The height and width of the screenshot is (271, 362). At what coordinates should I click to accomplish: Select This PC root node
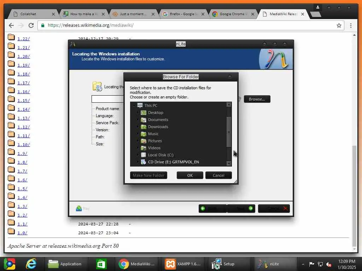[151, 106]
